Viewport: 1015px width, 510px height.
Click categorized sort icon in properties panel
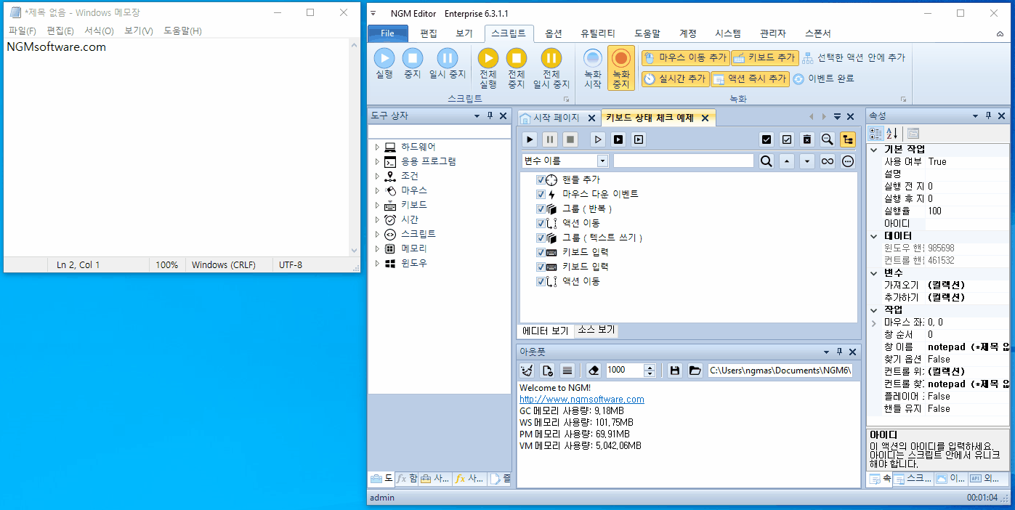pyautogui.click(x=876, y=133)
